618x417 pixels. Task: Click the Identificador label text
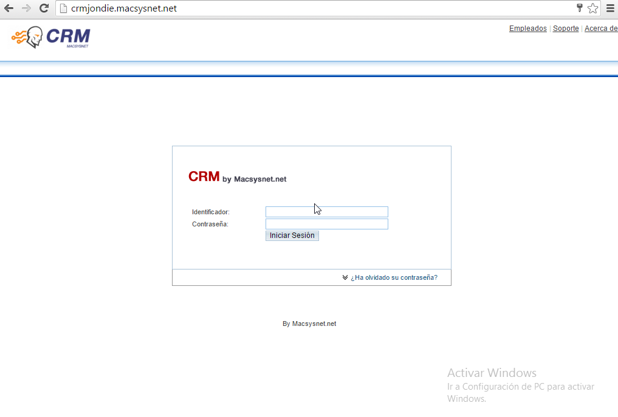point(210,212)
